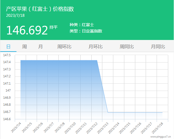174x139 pixels.
Task: Show the 月同比 tab
Action: tap(158, 46)
